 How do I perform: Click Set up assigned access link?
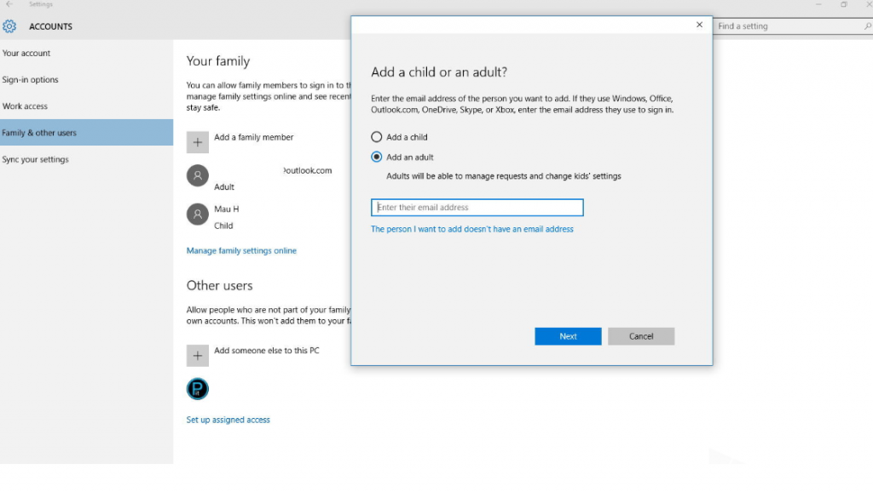[228, 420]
